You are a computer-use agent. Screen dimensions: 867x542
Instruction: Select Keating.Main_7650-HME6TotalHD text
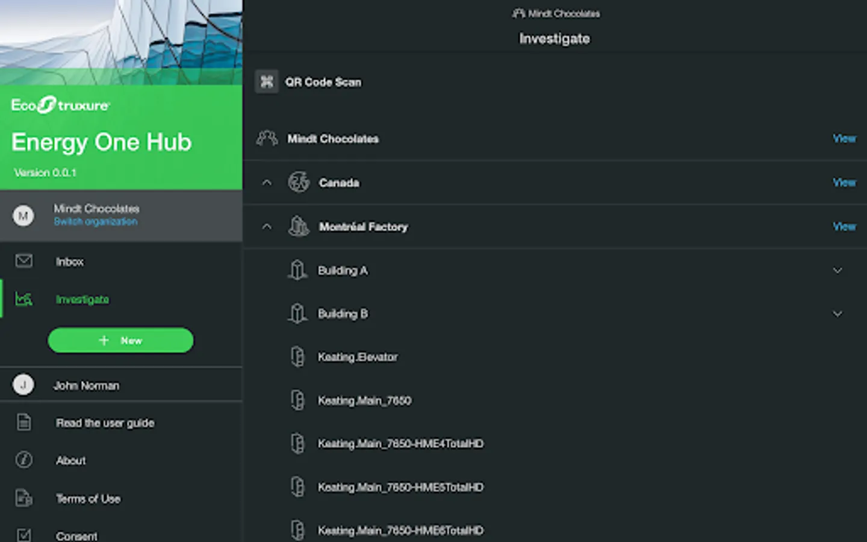click(401, 531)
